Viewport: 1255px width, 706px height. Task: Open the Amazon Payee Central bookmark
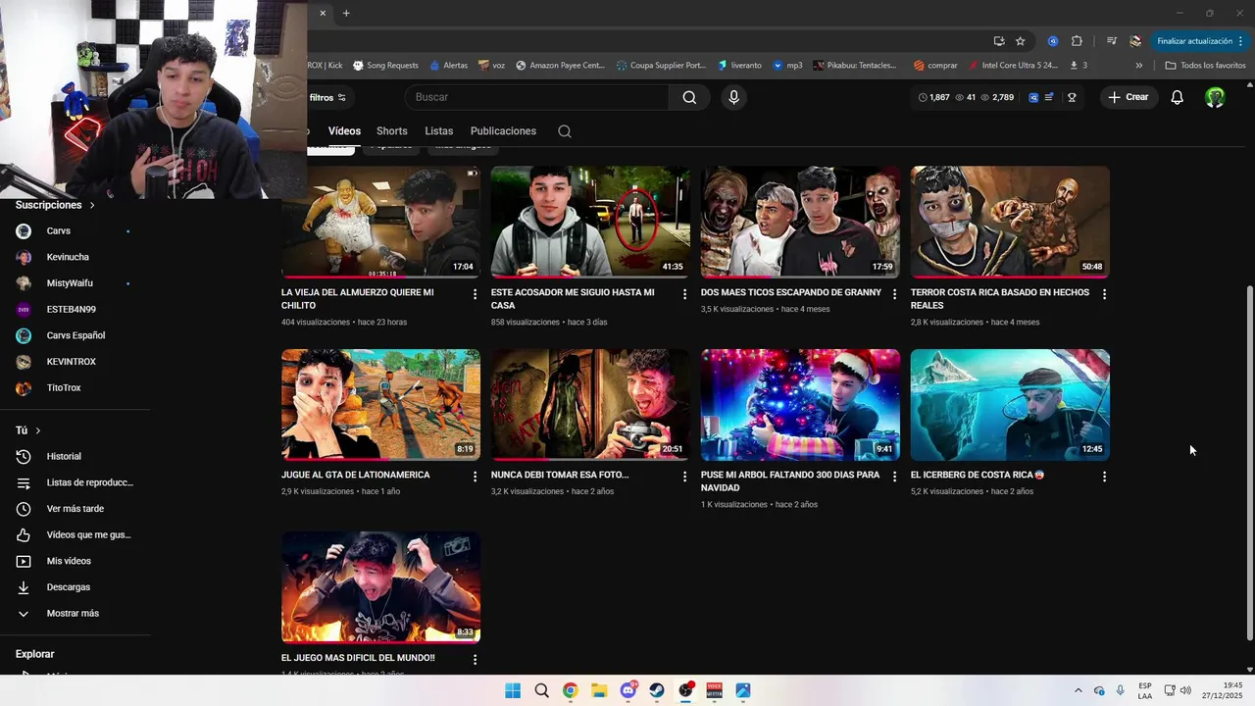[560, 66]
